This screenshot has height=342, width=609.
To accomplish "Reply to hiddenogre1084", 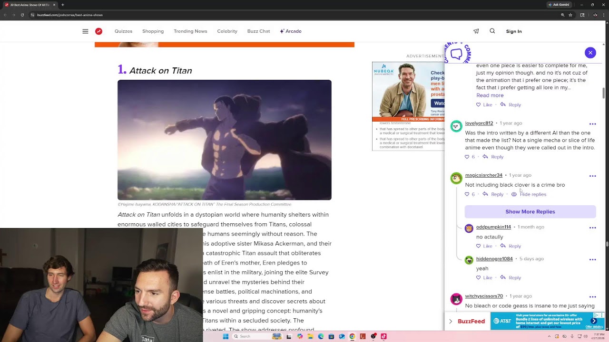I will click(x=511, y=278).
